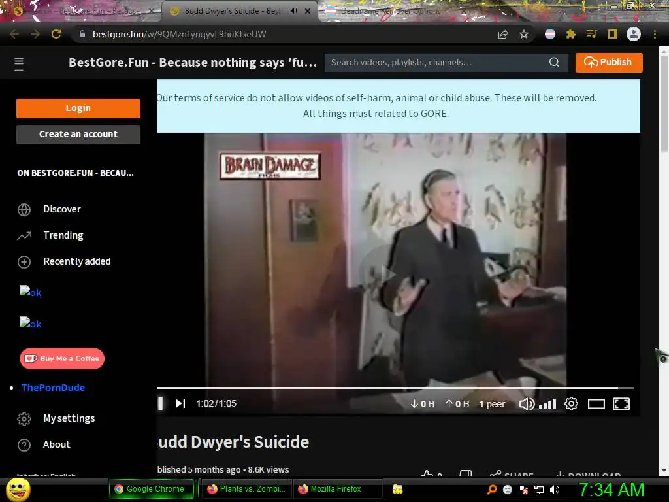Pause the video playback
The image size is (669, 502).
click(161, 403)
